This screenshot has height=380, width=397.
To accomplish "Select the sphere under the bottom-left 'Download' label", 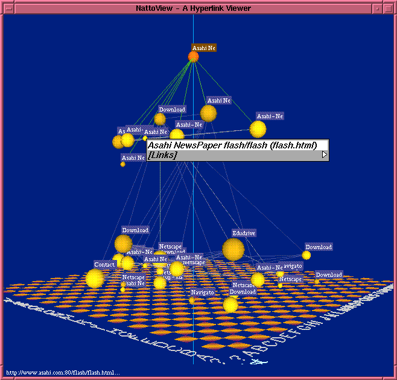I will (x=123, y=244).
